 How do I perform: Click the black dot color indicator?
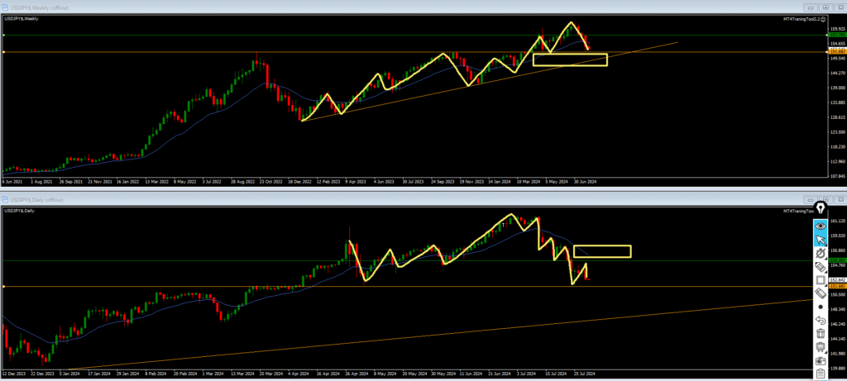click(821, 307)
